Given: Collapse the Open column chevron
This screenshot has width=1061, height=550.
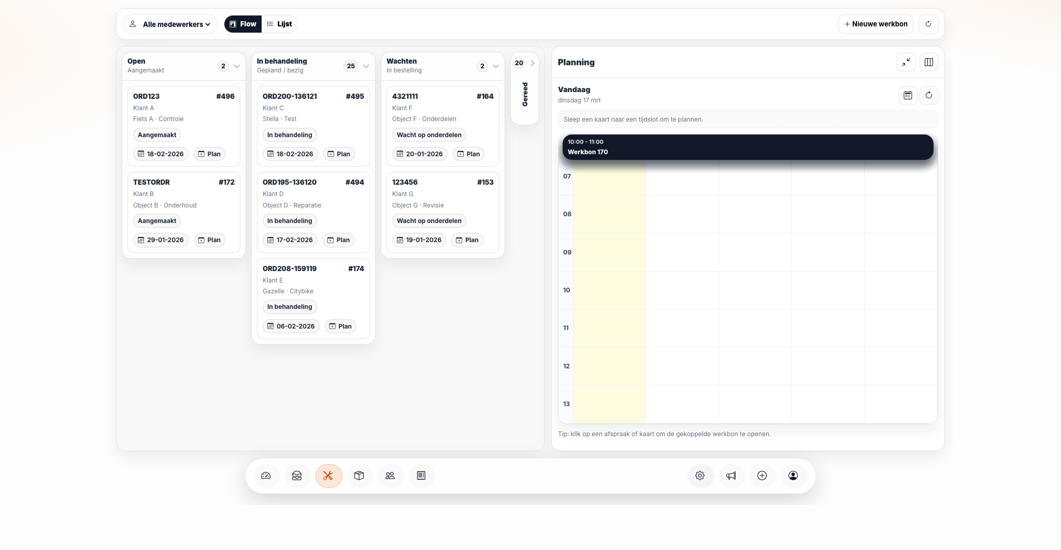Looking at the screenshot, I should tap(237, 66).
